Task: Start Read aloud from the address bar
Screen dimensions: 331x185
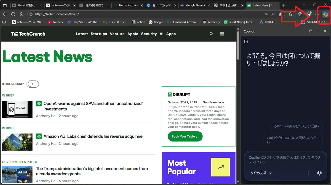Action: [273, 14]
